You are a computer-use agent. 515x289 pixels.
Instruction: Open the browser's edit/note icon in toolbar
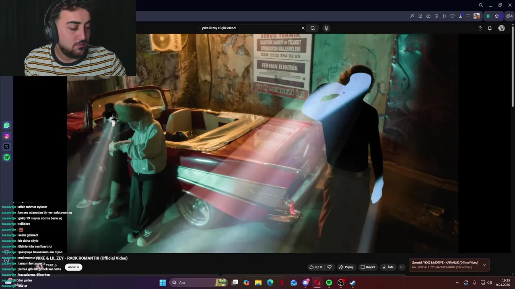(420, 16)
